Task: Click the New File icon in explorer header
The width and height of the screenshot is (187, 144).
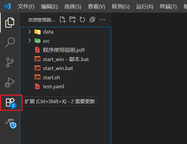Action: [x=63, y=20]
